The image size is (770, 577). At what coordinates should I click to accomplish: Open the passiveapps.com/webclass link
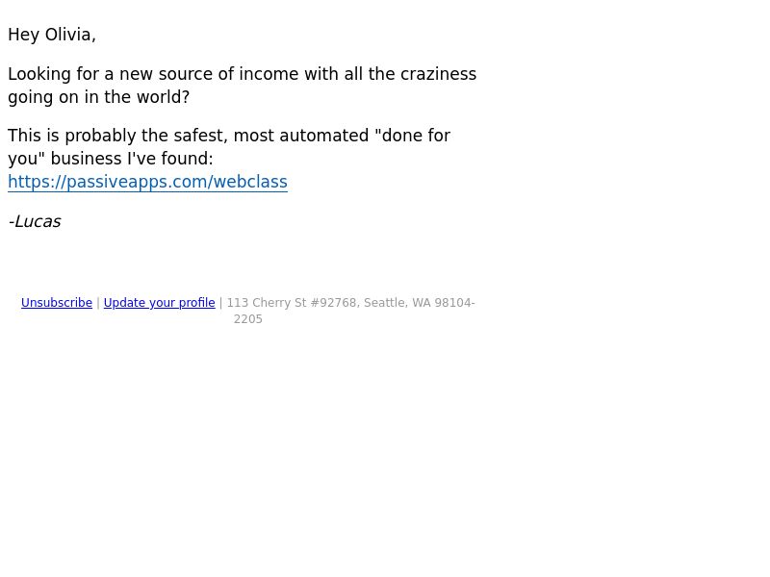tap(147, 182)
